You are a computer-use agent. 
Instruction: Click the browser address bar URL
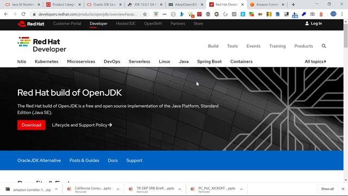[88, 14]
